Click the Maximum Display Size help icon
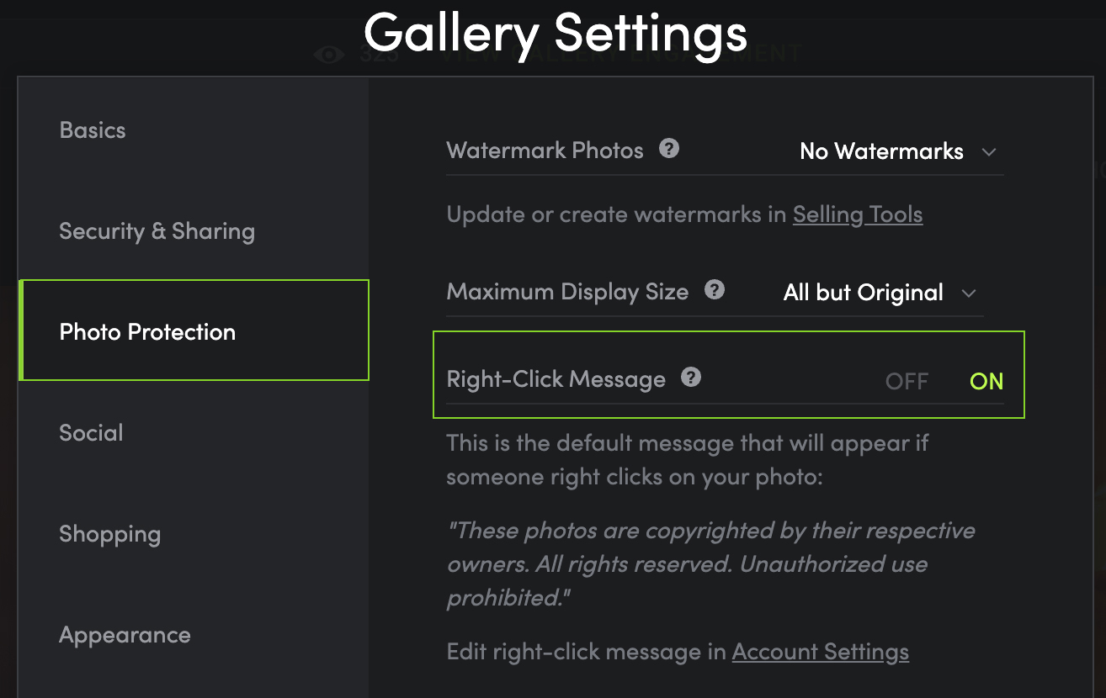The image size is (1106, 698). (715, 290)
